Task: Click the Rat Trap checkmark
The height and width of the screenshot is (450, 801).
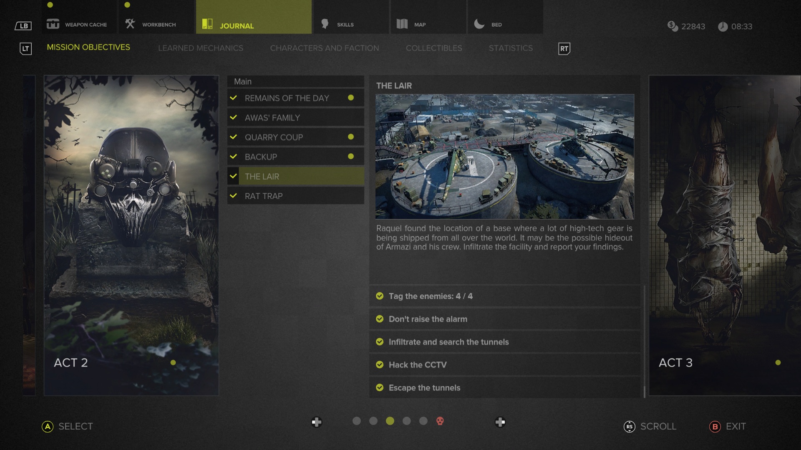Action: (x=234, y=195)
